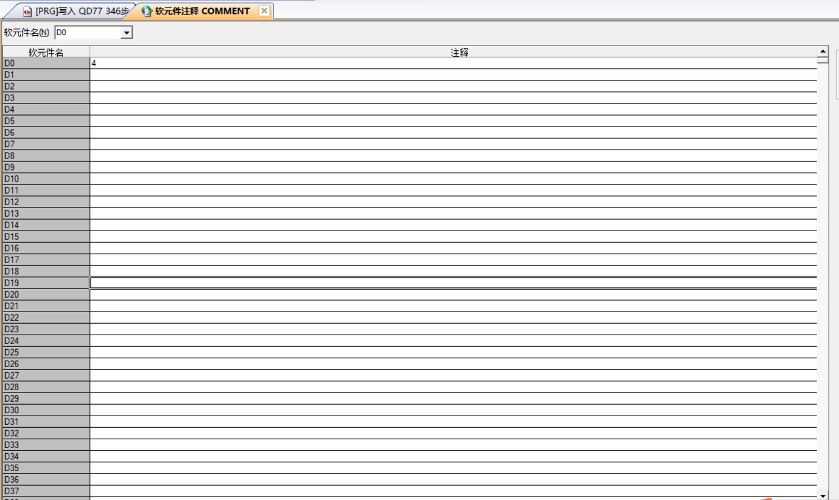Select the D19 comment cell
The image size is (839, 500).
(x=453, y=283)
